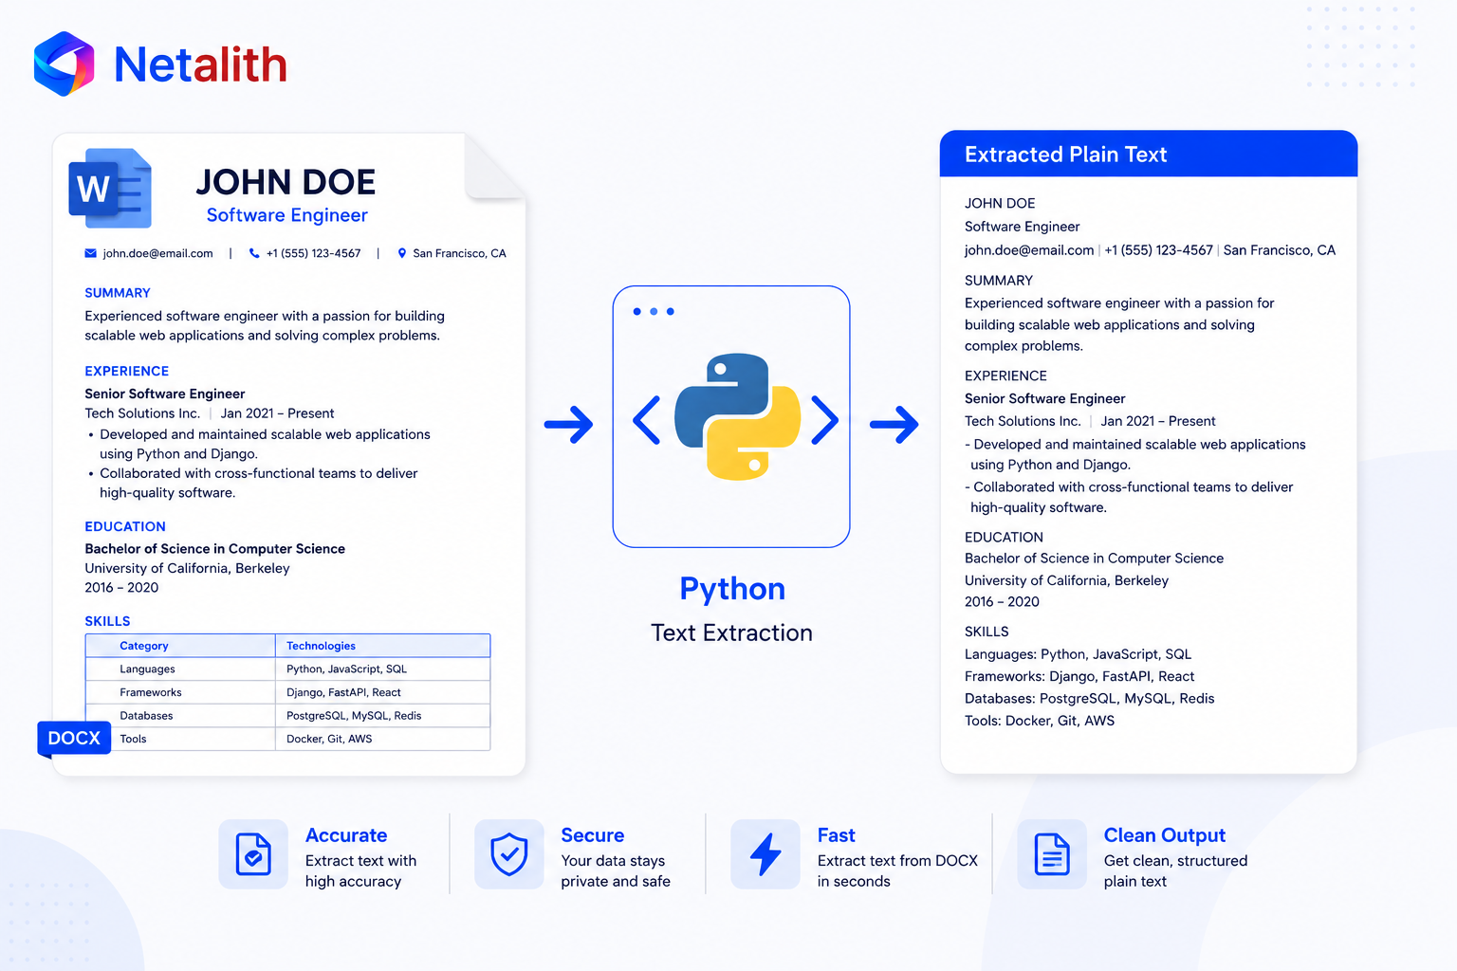Click Software Engineer subtitle on the resume
1457x971 pixels.
tap(287, 215)
